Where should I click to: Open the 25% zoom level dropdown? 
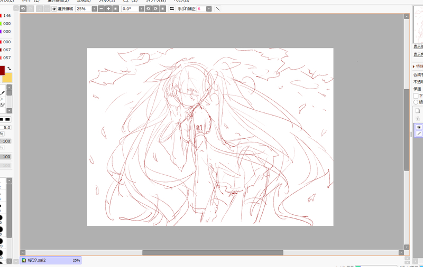tap(94, 9)
